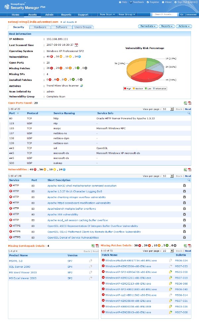Image resolution: width=199 pixels, height=322 pixels.
Task: Click Low legend swatch in risk chart
Action: [146, 89]
